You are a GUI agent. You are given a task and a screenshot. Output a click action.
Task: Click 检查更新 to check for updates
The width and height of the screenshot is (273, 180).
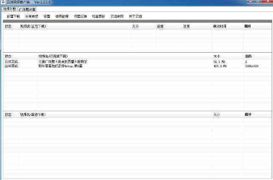pyautogui.click(x=98, y=16)
